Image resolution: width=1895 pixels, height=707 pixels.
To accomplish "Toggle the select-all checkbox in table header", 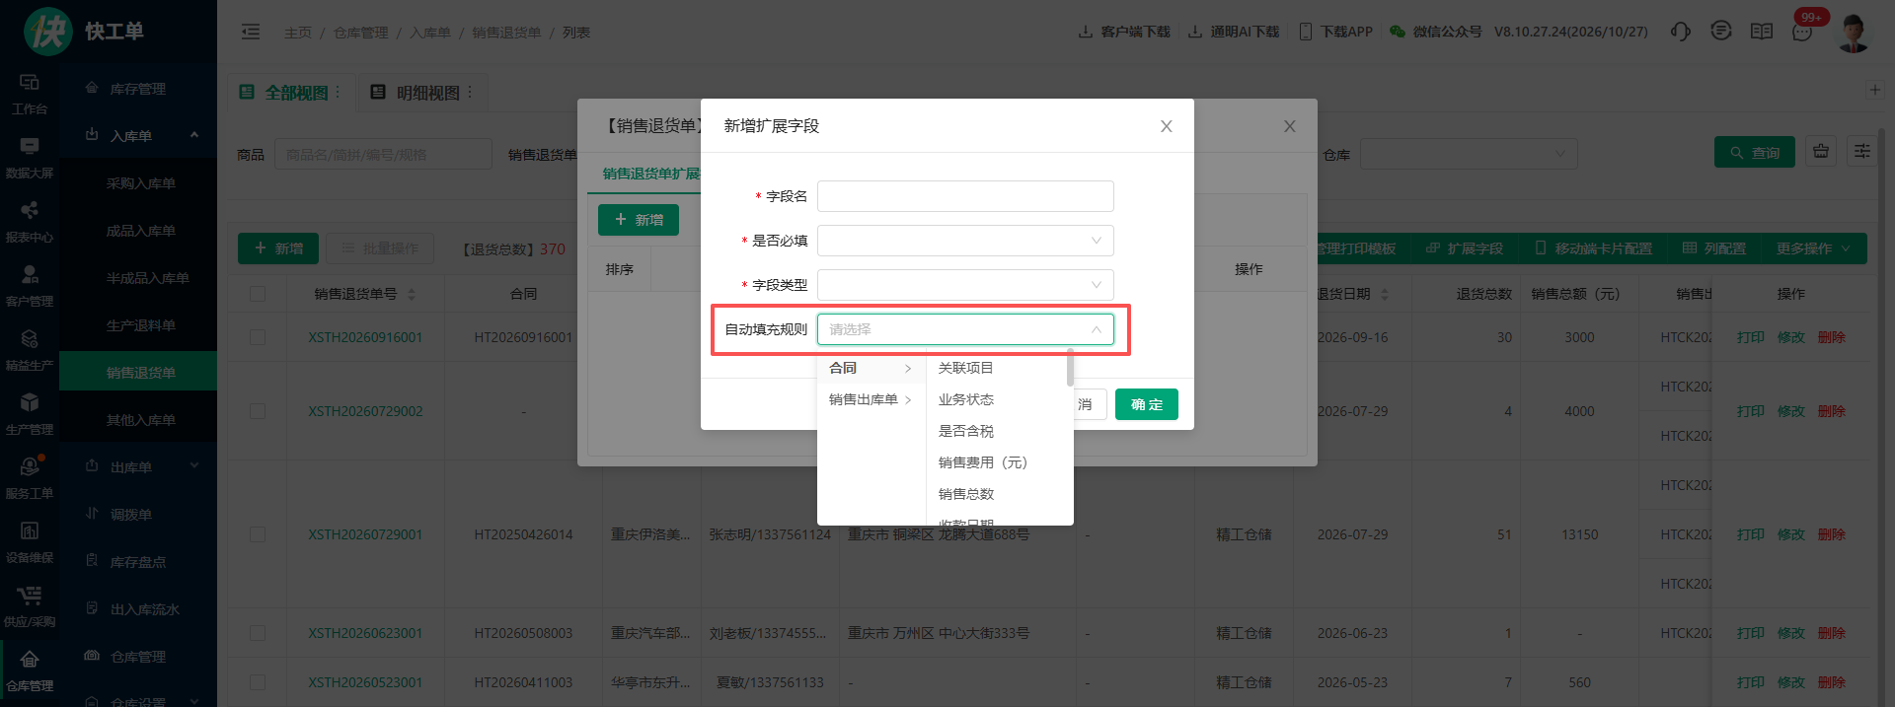I will 258,294.
